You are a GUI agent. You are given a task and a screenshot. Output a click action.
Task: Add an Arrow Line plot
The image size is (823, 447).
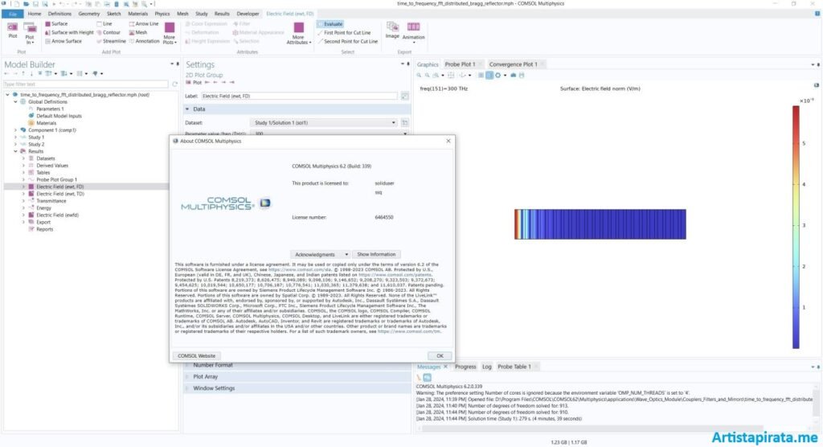143,23
